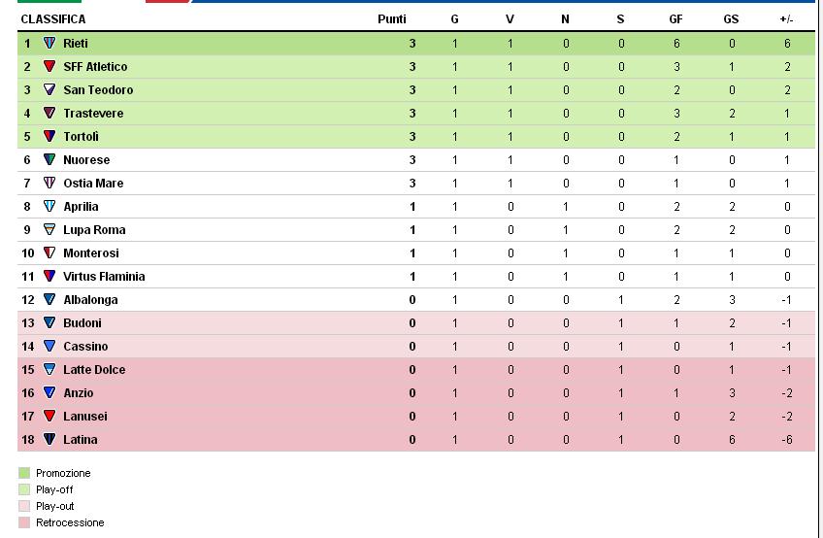823x538 pixels.
Task: Click the San Teodoro shield icon
Action: pyautogui.click(x=49, y=89)
